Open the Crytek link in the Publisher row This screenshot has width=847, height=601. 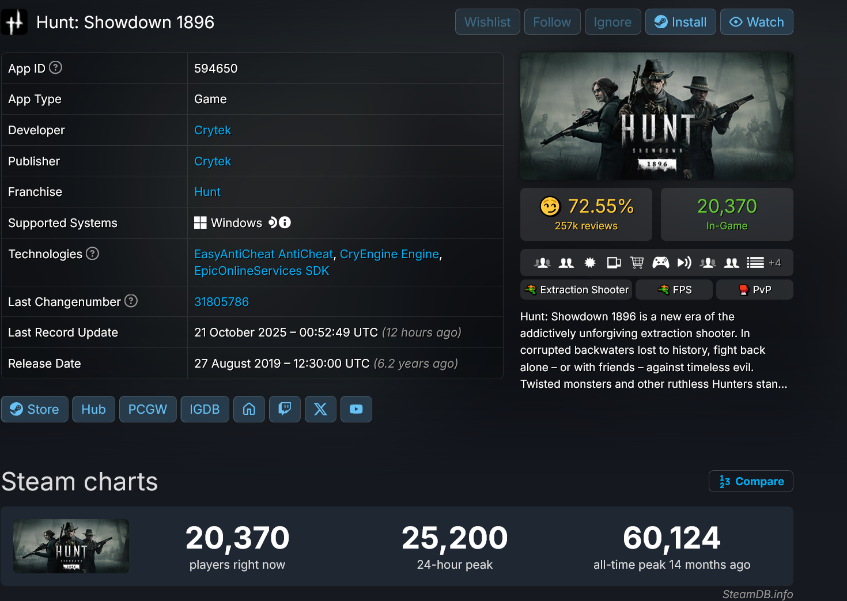[x=213, y=161]
